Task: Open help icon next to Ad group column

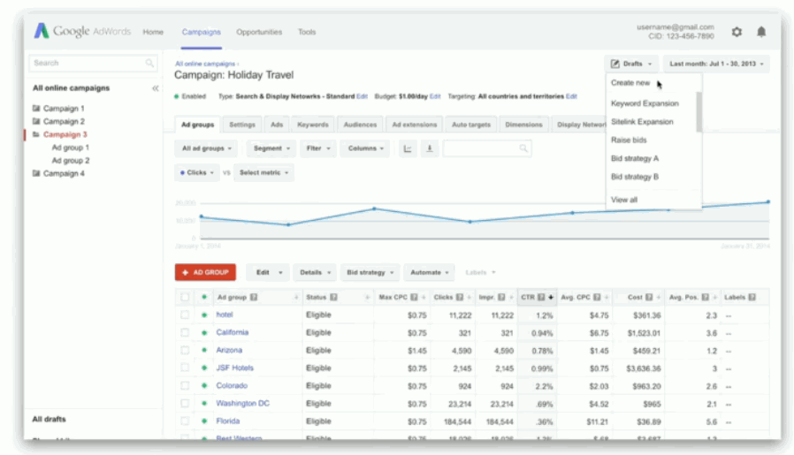Action: coord(254,297)
